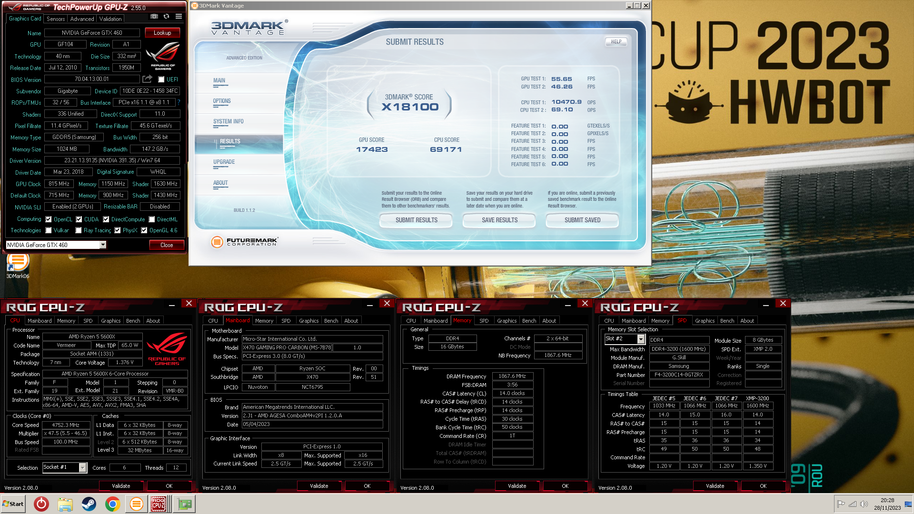Toggle OpenGL 4.6 checkbox

pyautogui.click(x=144, y=230)
